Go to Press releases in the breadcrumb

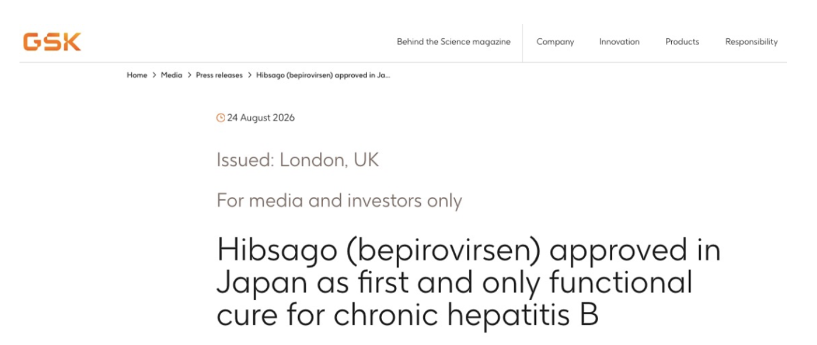point(220,75)
